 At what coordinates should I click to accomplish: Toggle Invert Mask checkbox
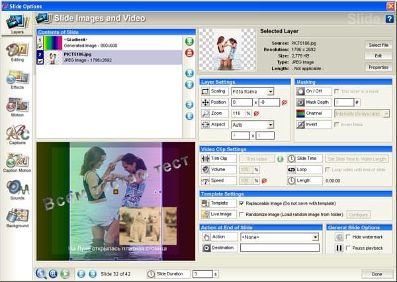coord(337,124)
